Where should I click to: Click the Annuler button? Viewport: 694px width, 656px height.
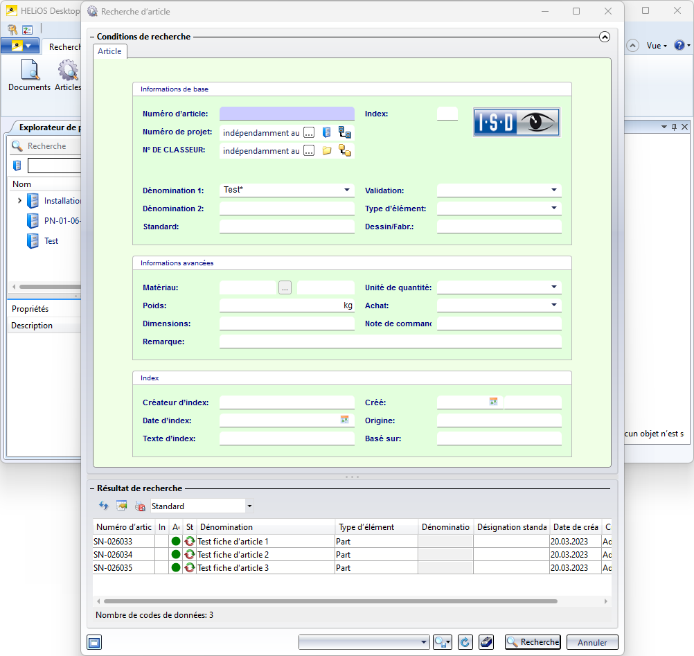click(592, 642)
